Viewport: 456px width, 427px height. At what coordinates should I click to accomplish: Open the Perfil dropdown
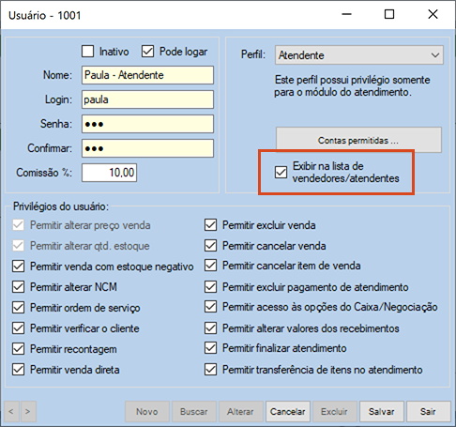tap(359, 55)
